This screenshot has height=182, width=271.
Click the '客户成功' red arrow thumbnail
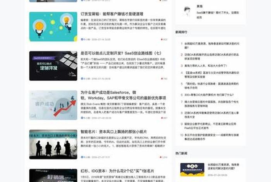[53, 105]
